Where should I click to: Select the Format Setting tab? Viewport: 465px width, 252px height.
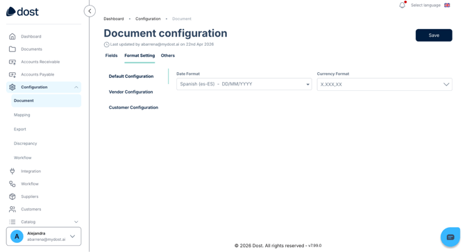coord(139,56)
